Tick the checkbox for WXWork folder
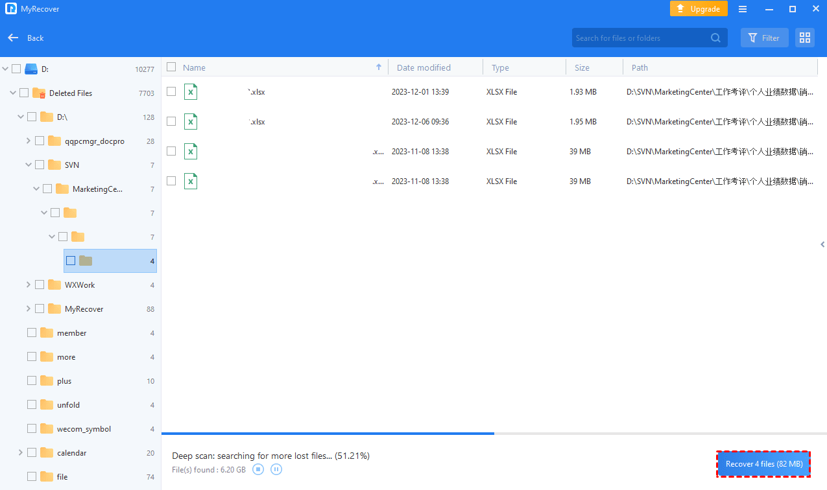This screenshot has height=490, width=827. click(x=40, y=285)
